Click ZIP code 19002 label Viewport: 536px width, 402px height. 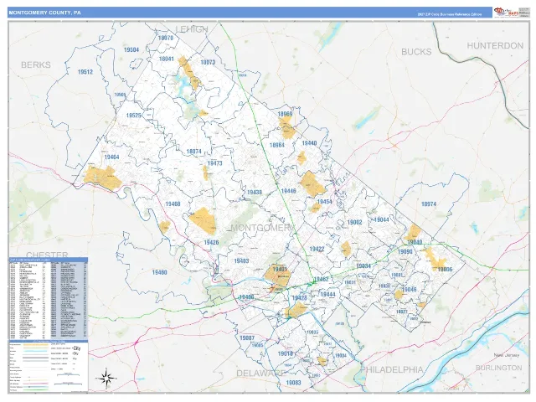coord(355,222)
